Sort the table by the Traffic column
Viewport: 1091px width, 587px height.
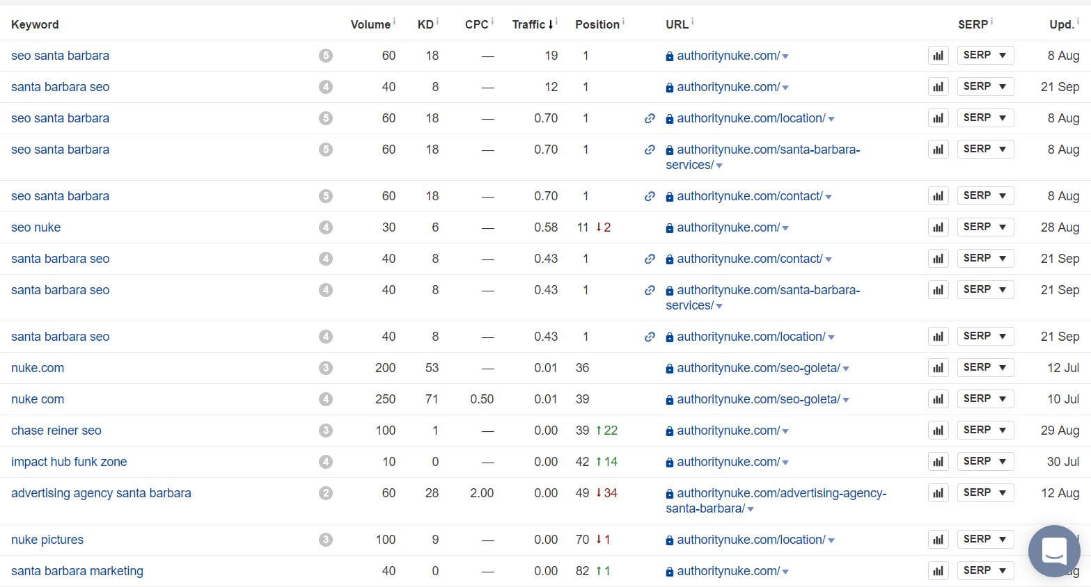coord(533,24)
